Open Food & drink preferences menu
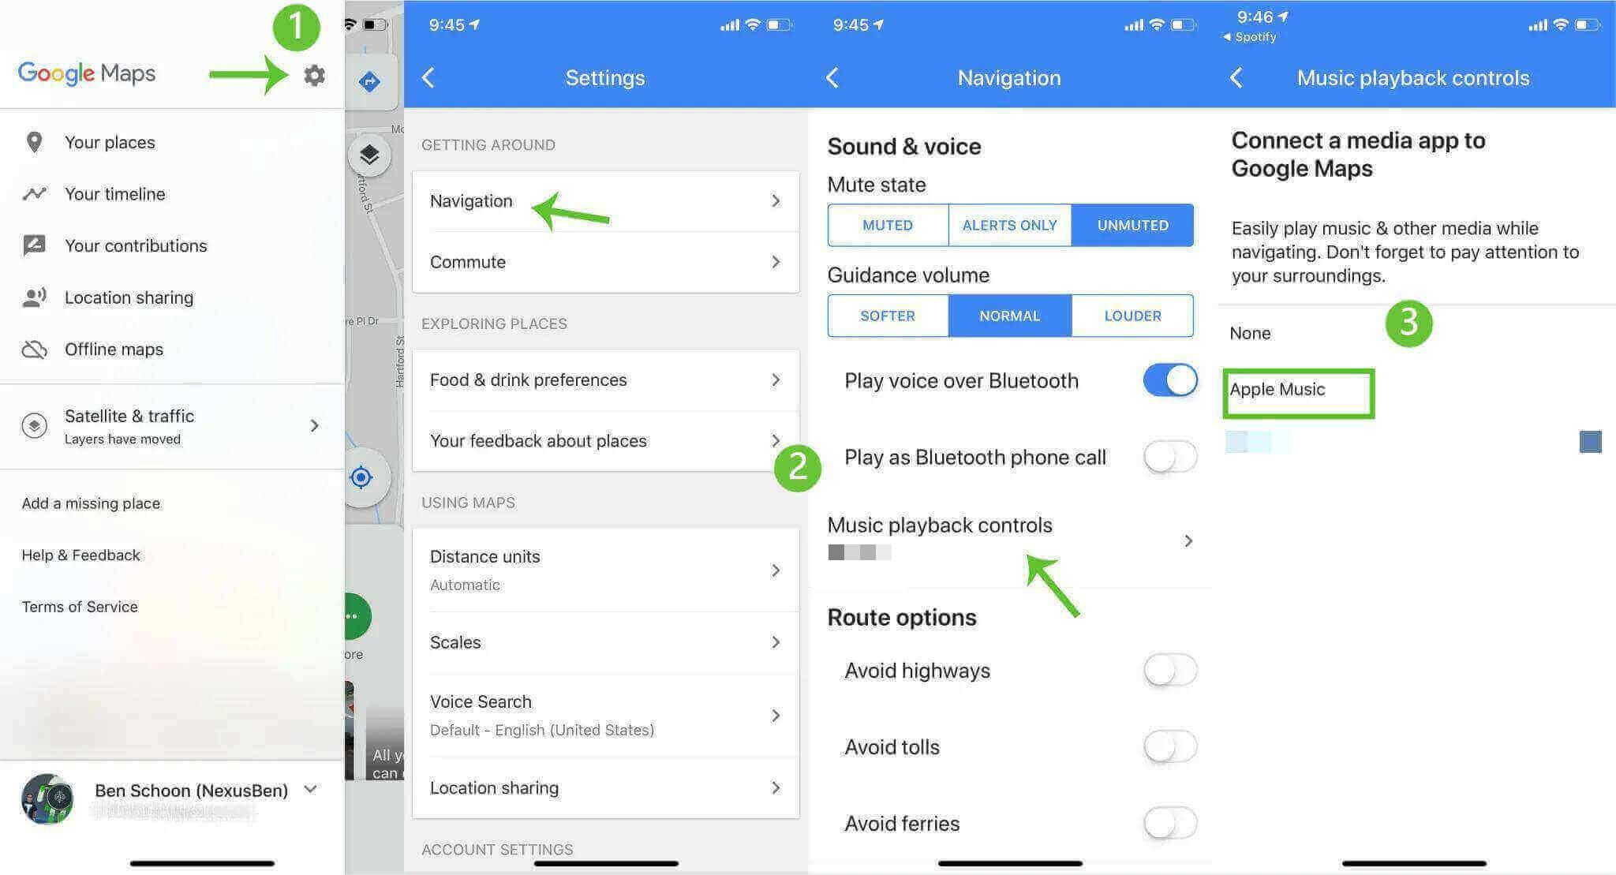Image resolution: width=1616 pixels, height=875 pixels. [x=604, y=380]
